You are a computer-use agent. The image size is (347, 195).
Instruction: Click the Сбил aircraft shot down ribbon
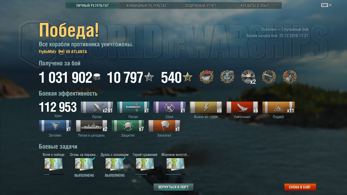(169, 107)
